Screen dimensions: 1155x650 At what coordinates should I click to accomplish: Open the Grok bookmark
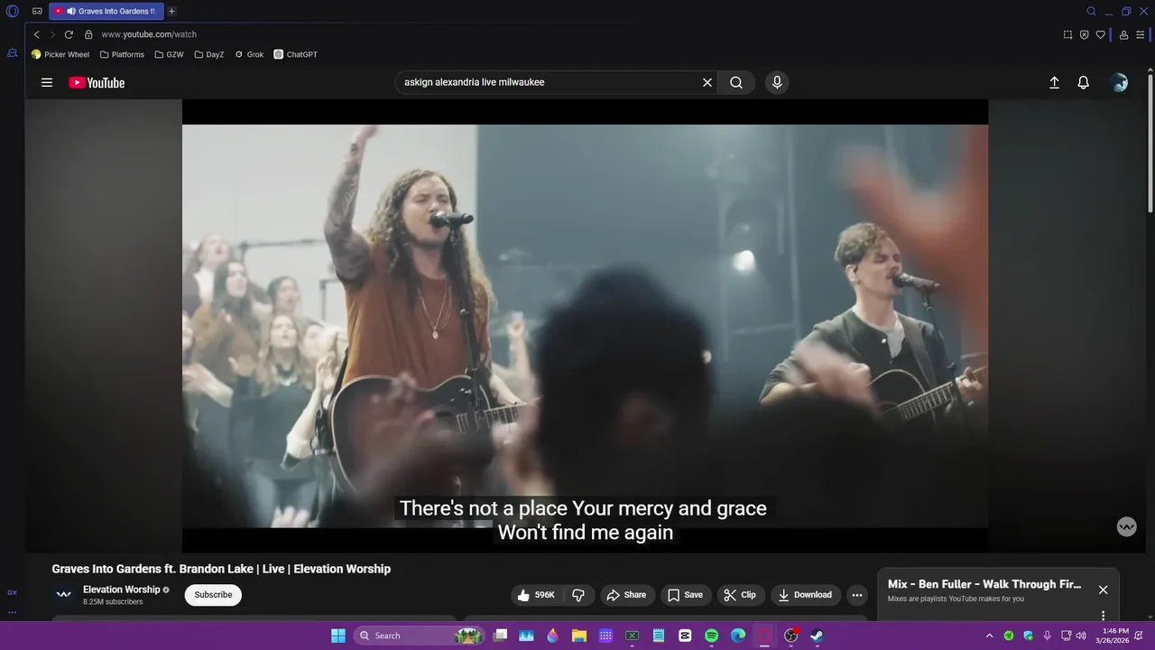(249, 54)
